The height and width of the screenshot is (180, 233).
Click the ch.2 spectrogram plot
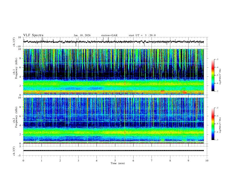click(x=113, y=121)
